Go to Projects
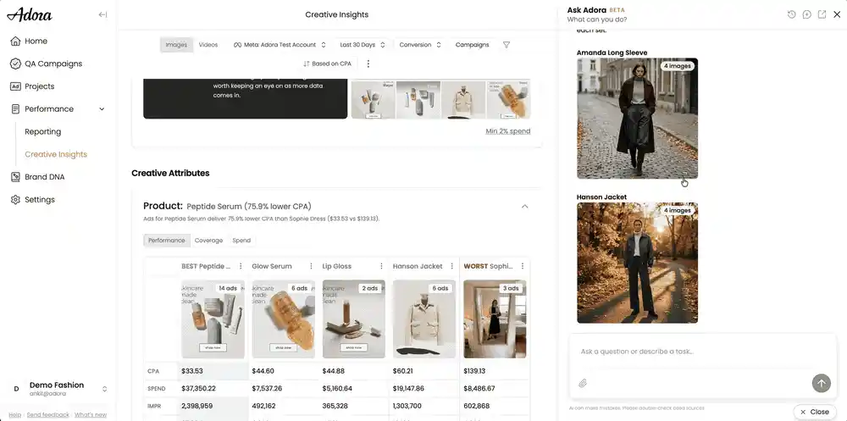 point(40,86)
